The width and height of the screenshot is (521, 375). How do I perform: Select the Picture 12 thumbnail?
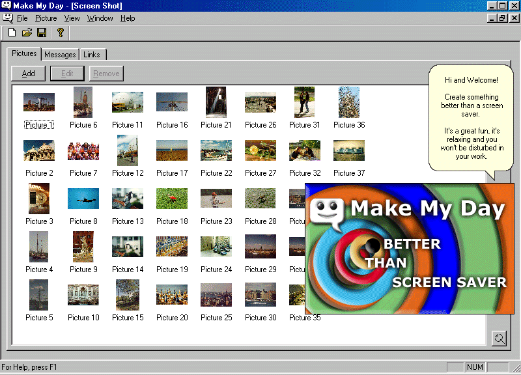click(x=128, y=150)
